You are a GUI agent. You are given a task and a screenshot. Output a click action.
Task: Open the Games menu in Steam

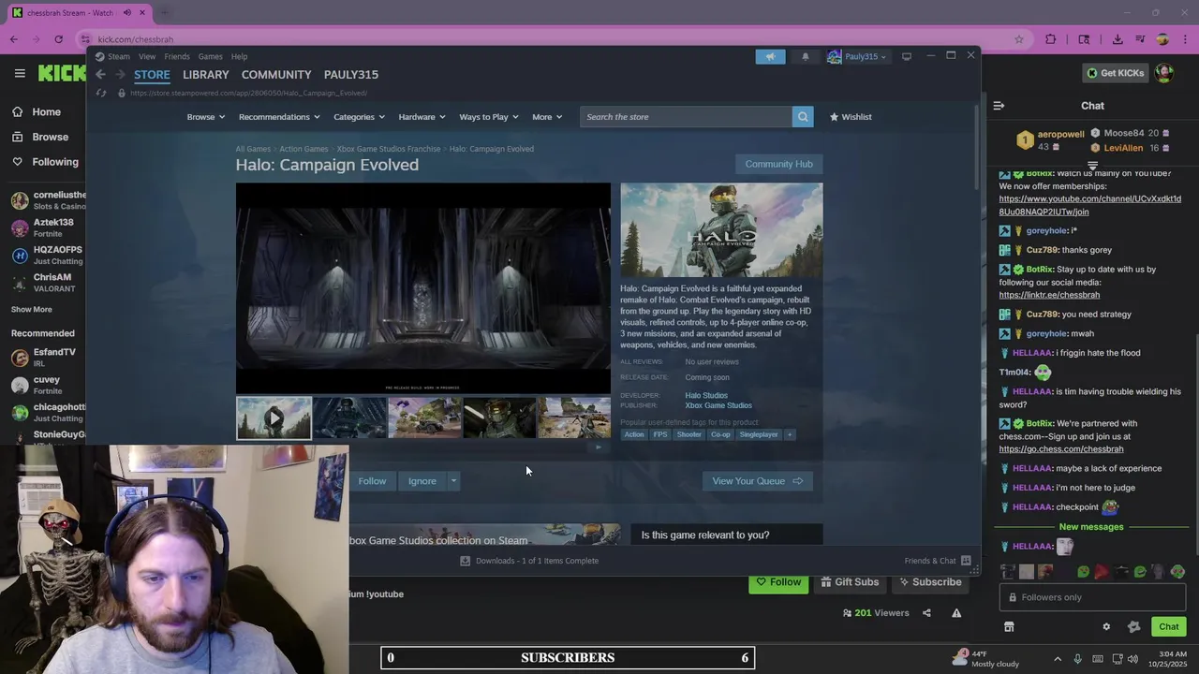click(x=211, y=56)
